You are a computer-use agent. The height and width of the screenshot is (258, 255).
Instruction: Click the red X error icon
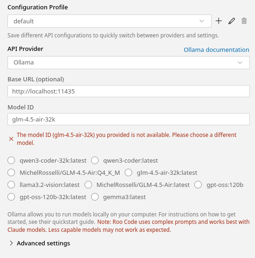11,139
